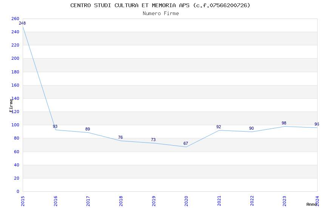Click the x-axis year 2015
321x208 pixels.
(x=23, y=201)
